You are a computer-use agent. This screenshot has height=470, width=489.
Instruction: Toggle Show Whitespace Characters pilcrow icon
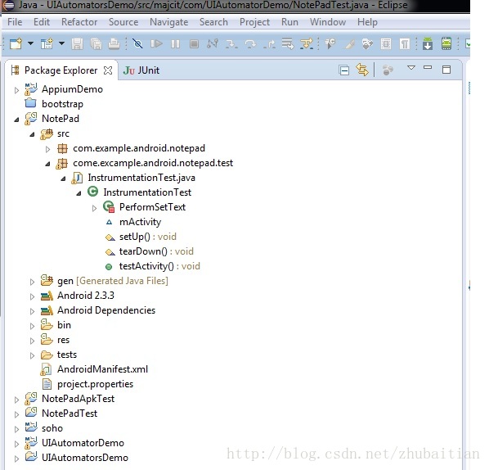click(405, 43)
